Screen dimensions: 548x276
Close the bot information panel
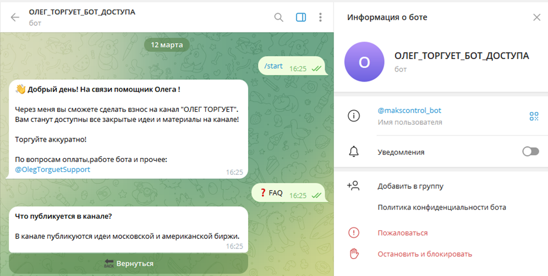[537, 17]
